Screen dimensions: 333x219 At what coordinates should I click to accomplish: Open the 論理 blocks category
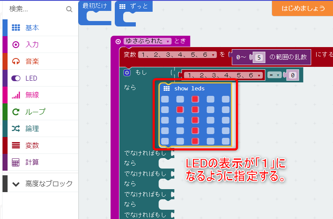click(40, 129)
